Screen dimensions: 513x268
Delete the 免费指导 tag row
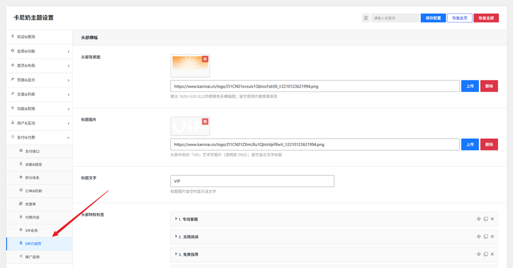point(492,254)
